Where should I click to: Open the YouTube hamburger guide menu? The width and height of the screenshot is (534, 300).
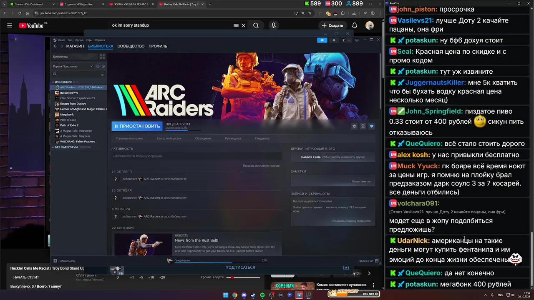[x=9, y=25]
